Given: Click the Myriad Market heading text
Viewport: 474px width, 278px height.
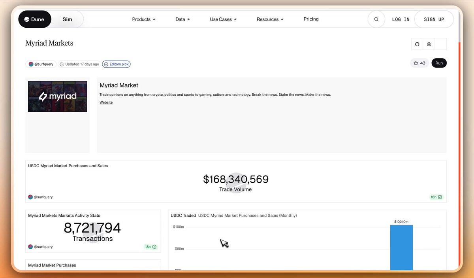Looking at the screenshot, I should pyautogui.click(x=119, y=85).
